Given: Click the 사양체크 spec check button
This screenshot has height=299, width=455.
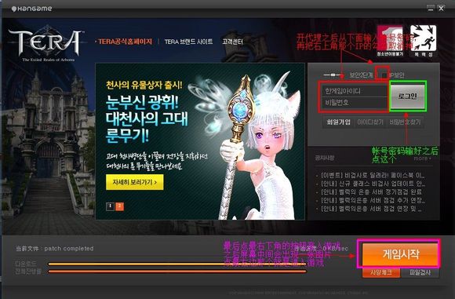Looking at the screenshot, I should pyautogui.click(x=381, y=272).
